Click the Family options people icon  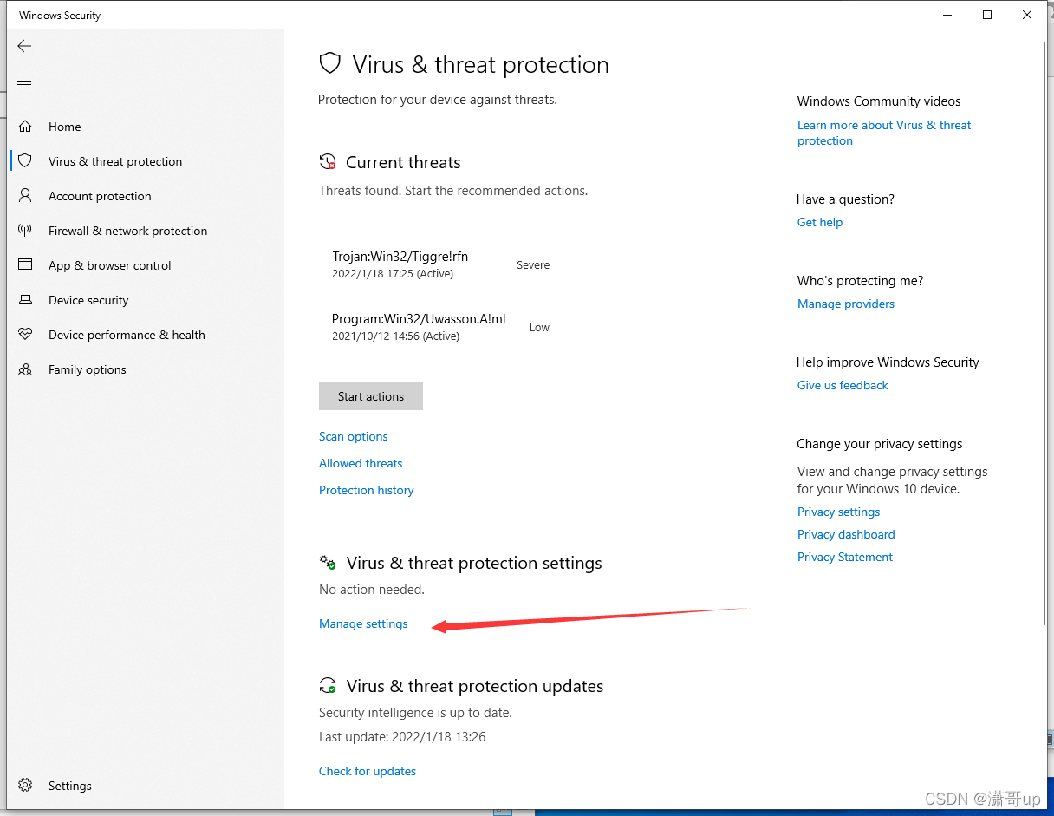(x=25, y=369)
